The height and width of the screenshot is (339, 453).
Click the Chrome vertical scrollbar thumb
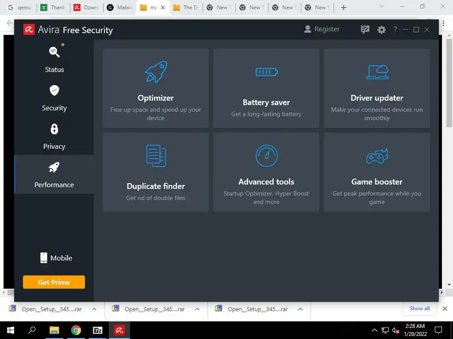(449, 83)
